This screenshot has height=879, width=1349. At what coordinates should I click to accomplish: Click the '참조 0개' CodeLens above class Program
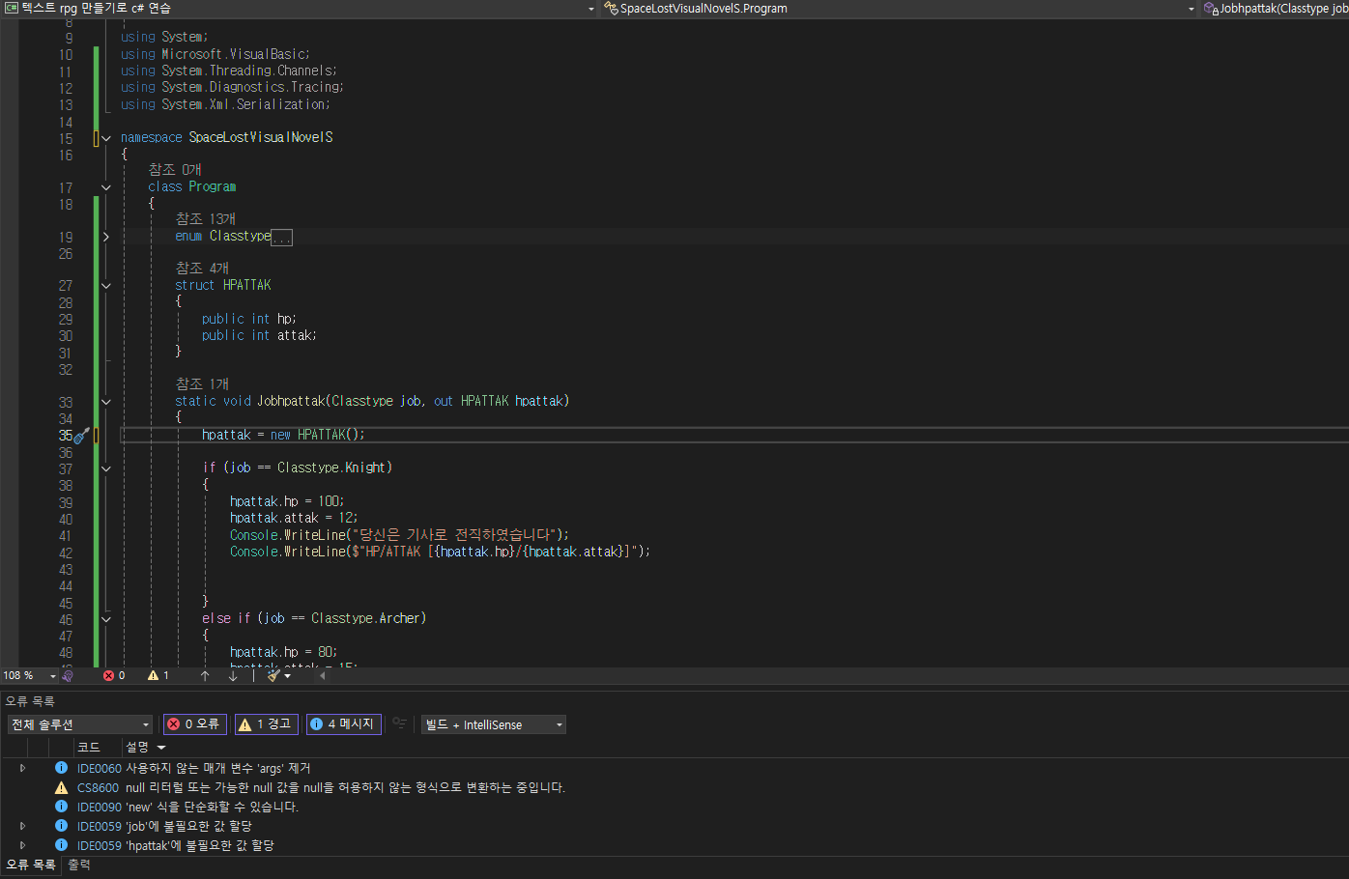coord(175,169)
